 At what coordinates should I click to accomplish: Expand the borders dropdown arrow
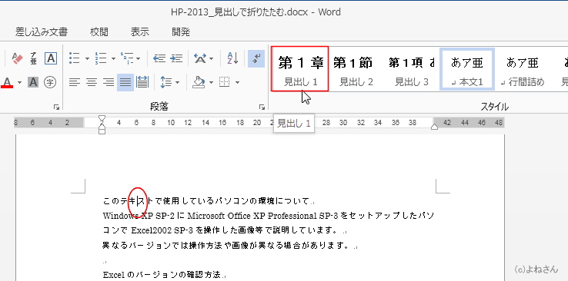point(237,83)
